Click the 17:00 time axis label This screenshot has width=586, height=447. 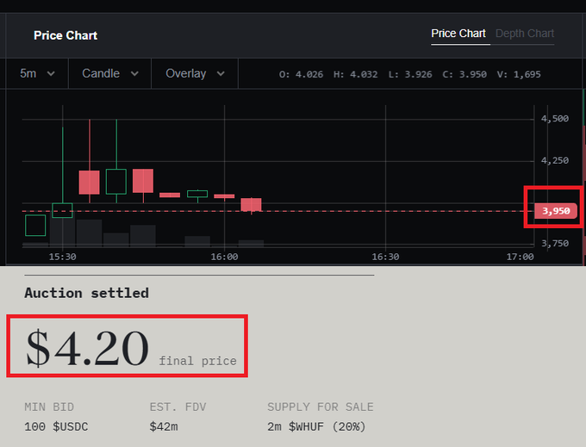click(520, 257)
